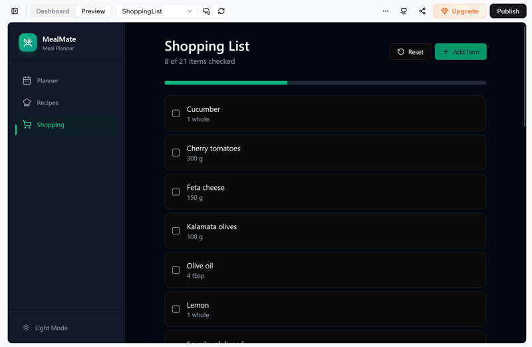
Task: Go to Recipes in the sidebar
Action: 47,103
